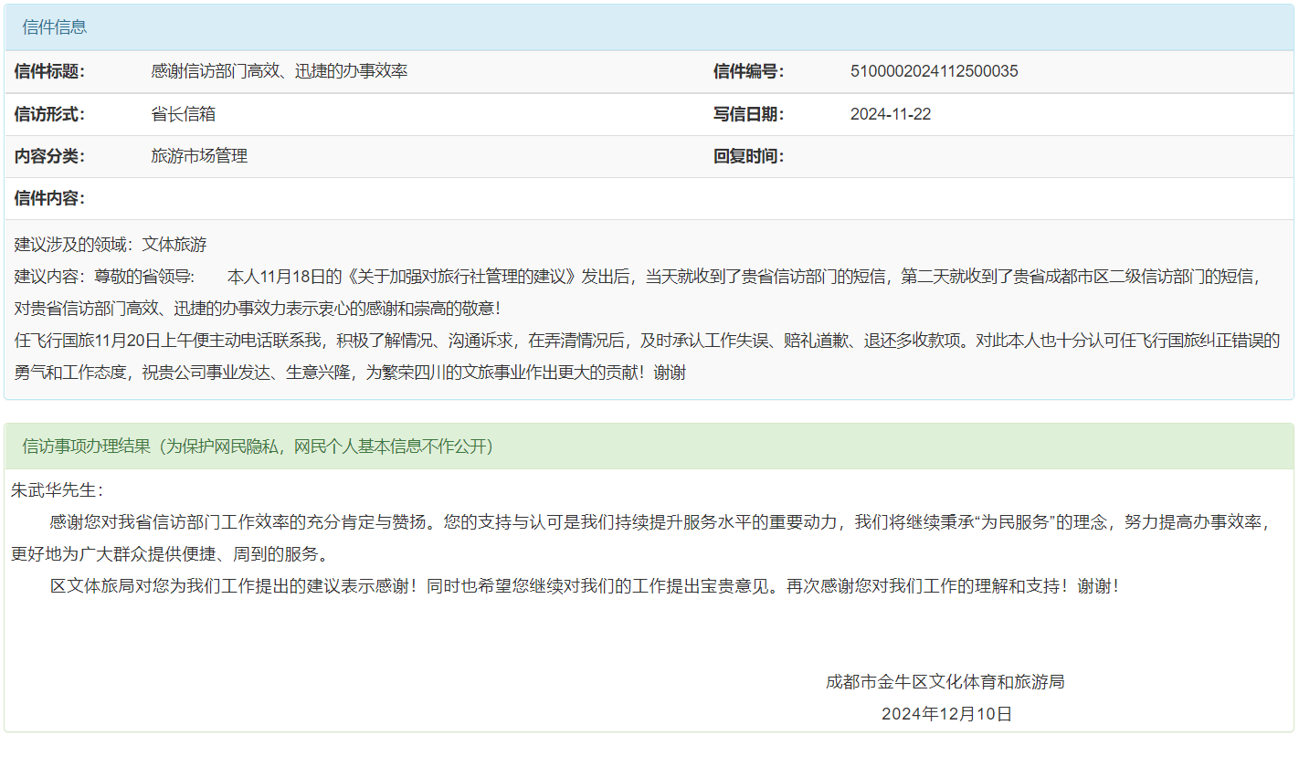Click the 写信日期 field label

click(x=748, y=114)
